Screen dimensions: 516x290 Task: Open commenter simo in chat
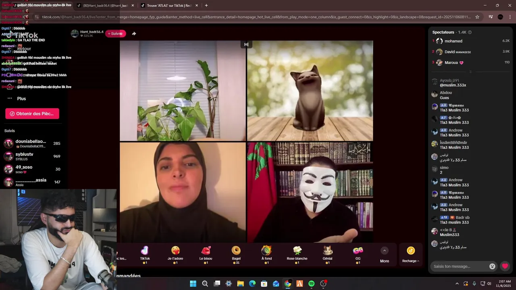point(444,168)
